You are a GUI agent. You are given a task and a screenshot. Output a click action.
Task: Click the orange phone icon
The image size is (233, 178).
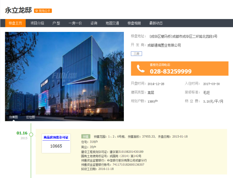pyautogui.click(x=140, y=69)
